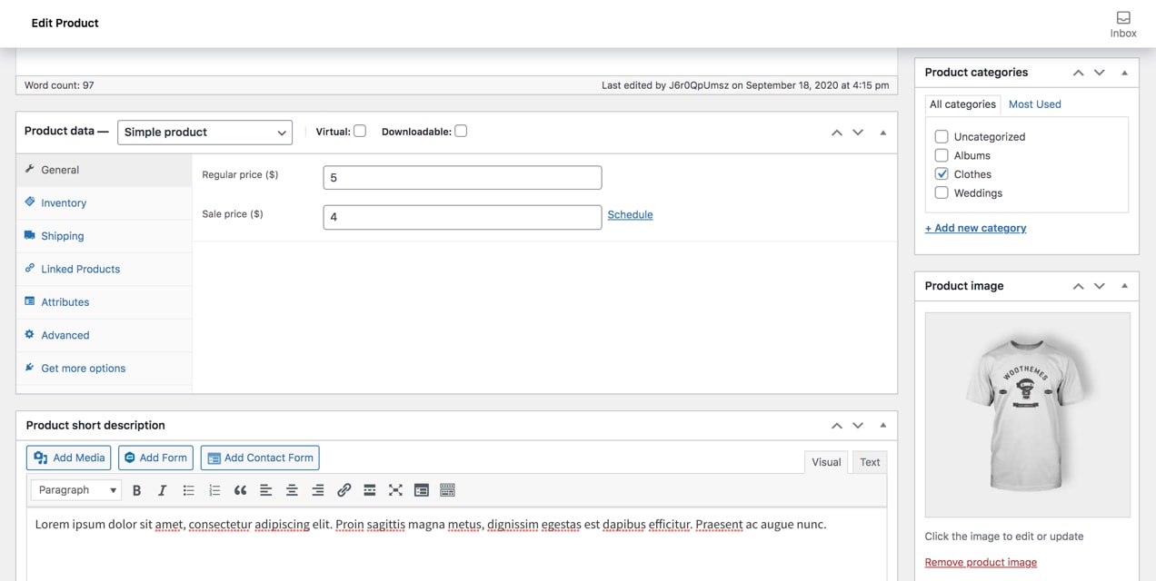Open the sale price Schedule link
1156x581 pixels.
630,215
